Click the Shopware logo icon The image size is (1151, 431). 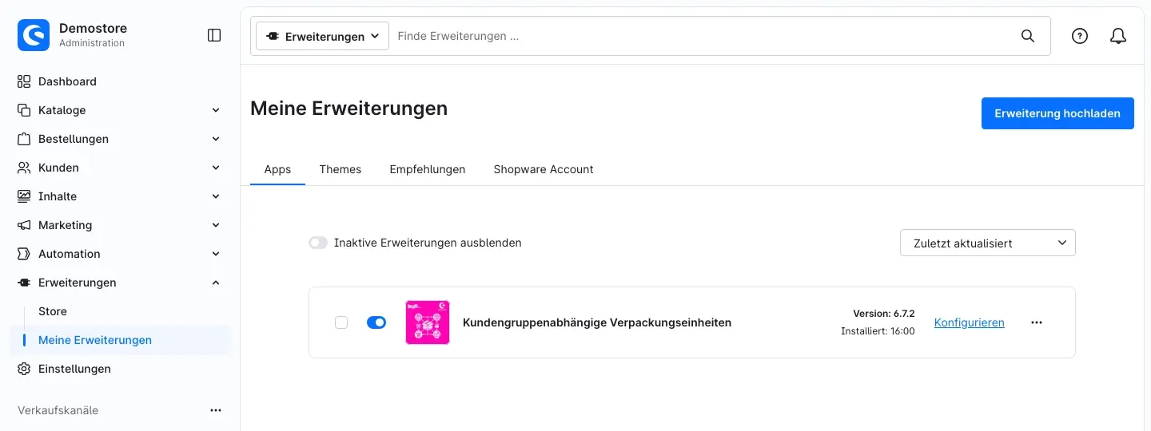click(34, 35)
